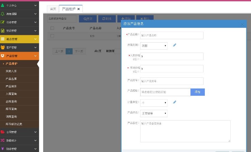The width and height of the screenshot is (251, 152).
Task: Open 产品调库 in the sidebar submenu
Action: (11, 86)
